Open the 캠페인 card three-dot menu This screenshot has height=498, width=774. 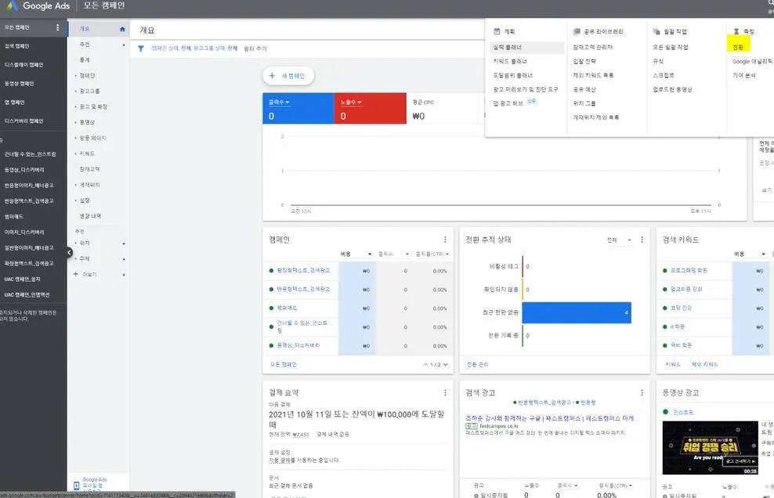[x=445, y=240]
